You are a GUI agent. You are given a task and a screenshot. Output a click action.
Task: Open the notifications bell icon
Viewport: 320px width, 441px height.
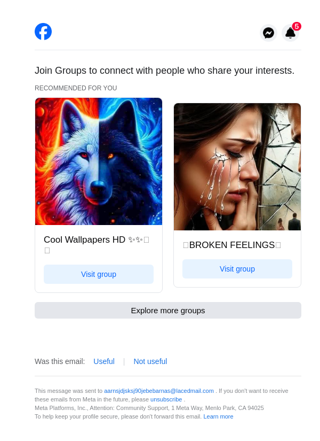pos(290,33)
